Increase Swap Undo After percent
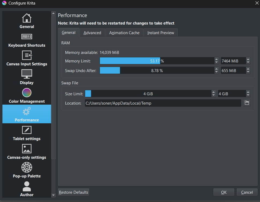260x202 pixels. [x=216, y=69]
